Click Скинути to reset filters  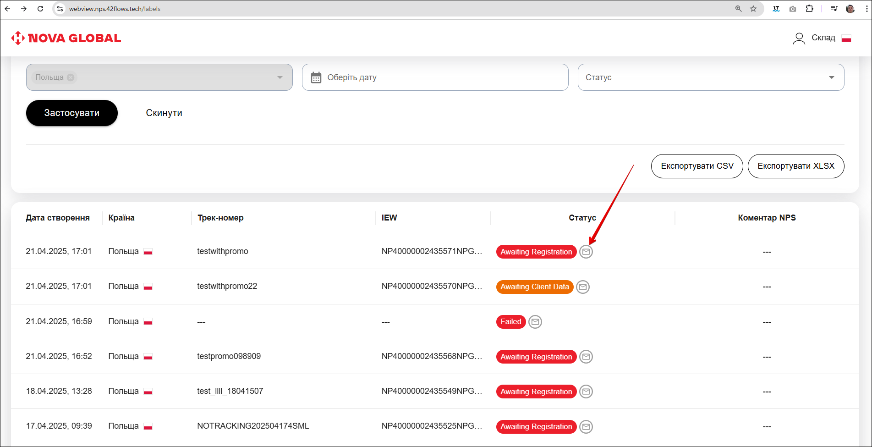pyautogui.click(x=164, y=113)
